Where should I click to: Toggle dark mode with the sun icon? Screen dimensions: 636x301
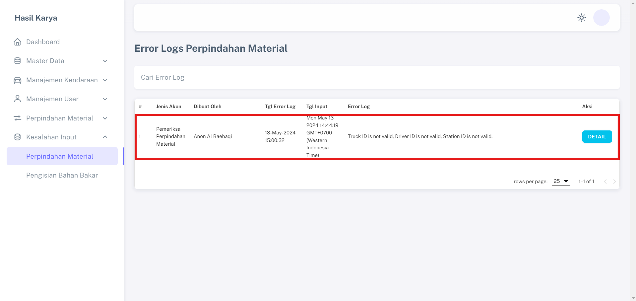tap(582, 18)
